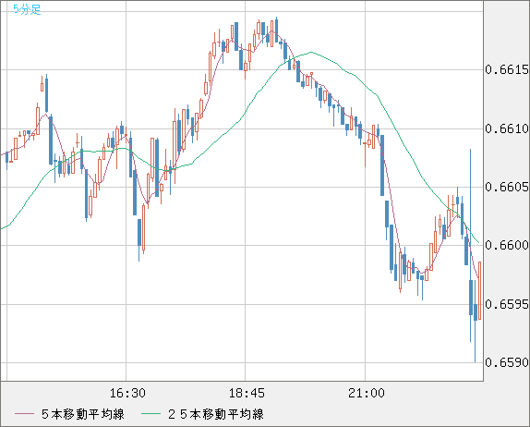Image resolution: width=530 pixels, height=427 pixels.
Task: Click the 18:45 time axis label
Action: [247, 393]
